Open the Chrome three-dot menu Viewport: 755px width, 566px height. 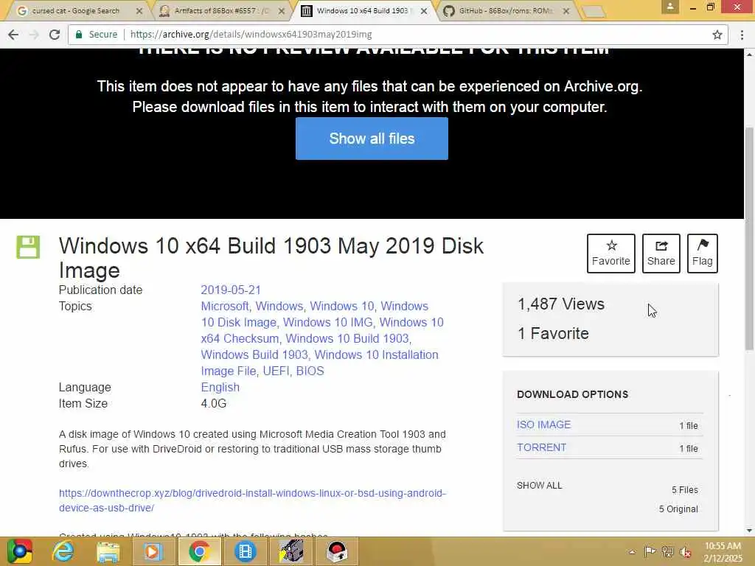pyautogui.click(x=742, y=35)
